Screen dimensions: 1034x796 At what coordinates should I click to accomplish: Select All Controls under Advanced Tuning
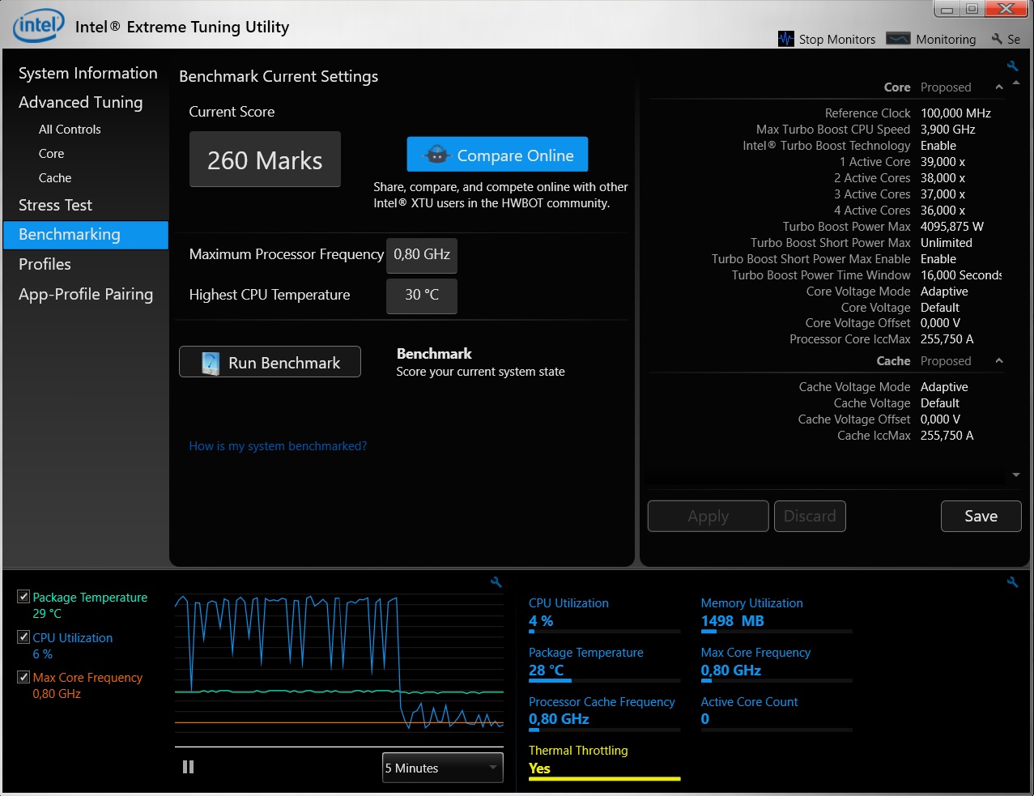tap(70, 130)
